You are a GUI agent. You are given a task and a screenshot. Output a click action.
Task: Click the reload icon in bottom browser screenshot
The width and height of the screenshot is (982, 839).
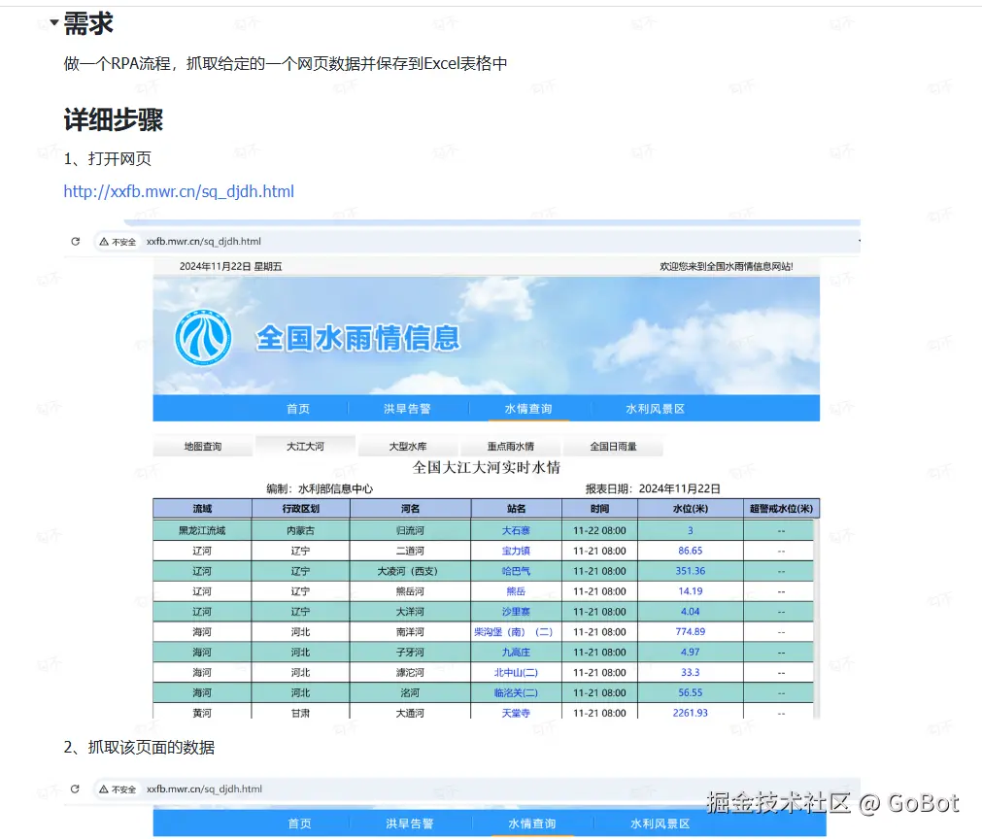coord(76,789)
